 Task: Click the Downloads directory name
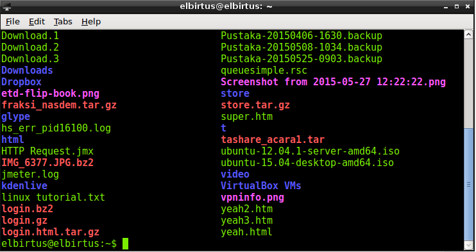click(27, 71)
